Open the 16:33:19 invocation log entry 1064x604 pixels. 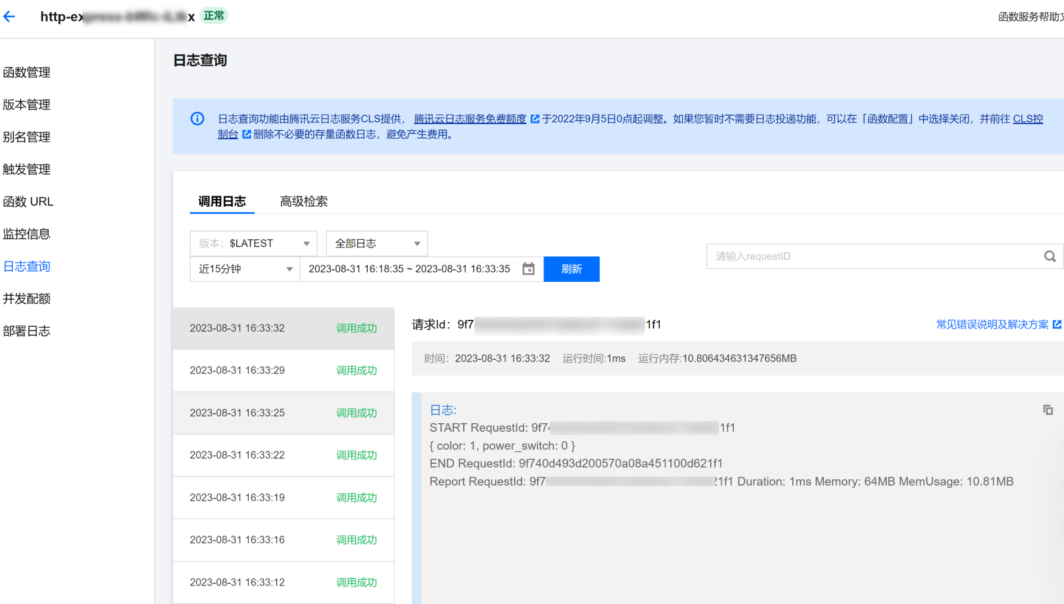283,497
